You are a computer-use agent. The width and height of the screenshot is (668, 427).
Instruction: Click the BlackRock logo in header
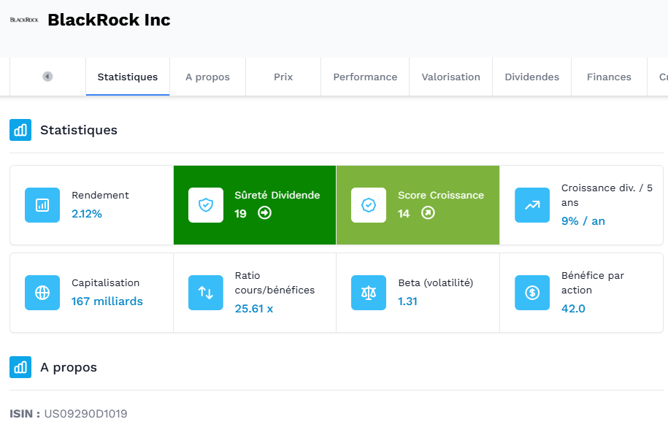click(x=24, y=20)
